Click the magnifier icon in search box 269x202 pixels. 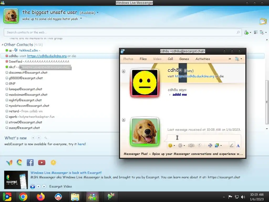[238, 32]
